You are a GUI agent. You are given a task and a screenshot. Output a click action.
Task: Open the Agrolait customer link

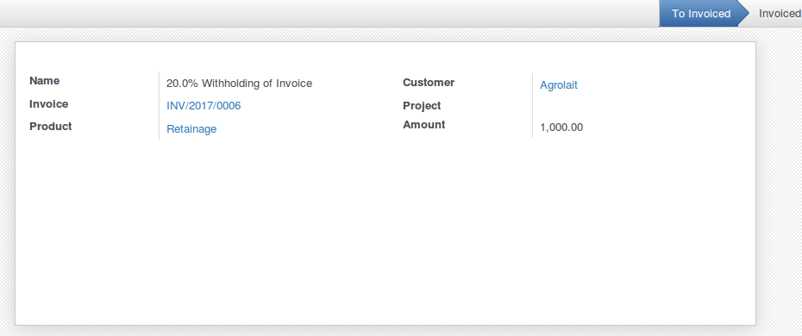pyautogui.click(x=559, y=84)
